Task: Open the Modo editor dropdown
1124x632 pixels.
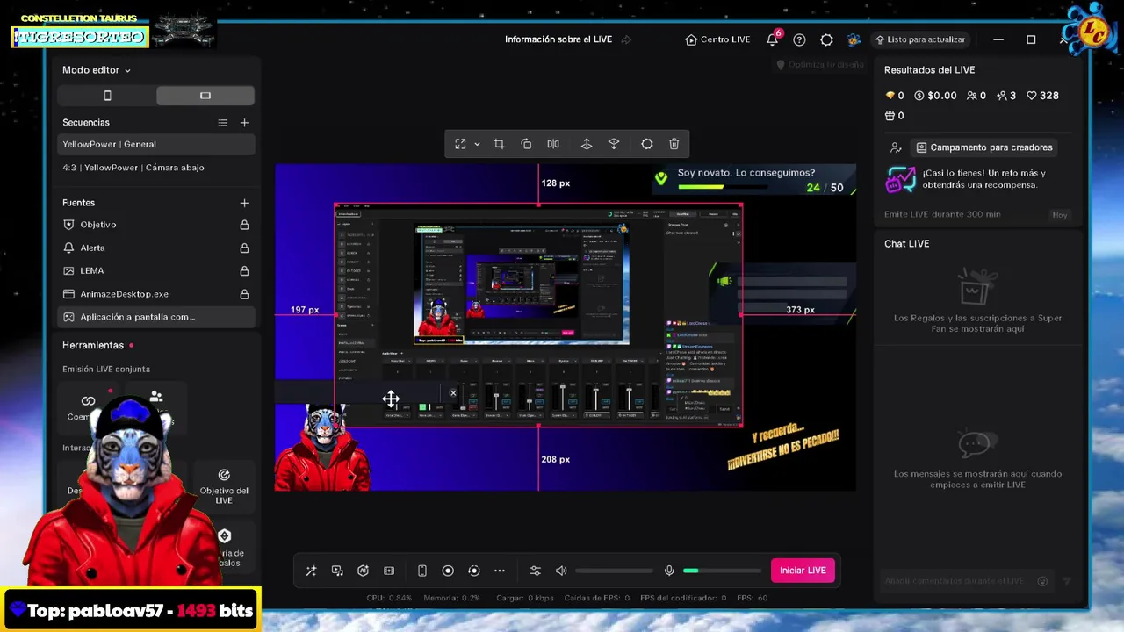Action: [97, 70]
